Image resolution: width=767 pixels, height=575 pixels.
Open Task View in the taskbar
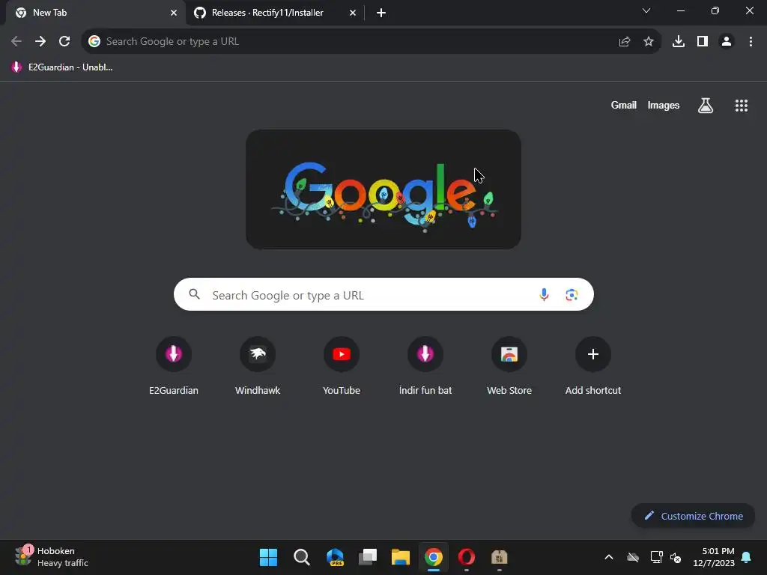(368, 557)
